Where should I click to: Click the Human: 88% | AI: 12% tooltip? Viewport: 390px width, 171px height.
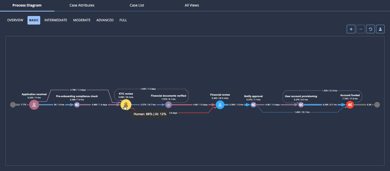[x=150, y=114]
